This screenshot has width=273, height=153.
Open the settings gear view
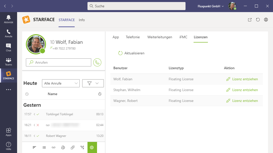pos(92,147)
